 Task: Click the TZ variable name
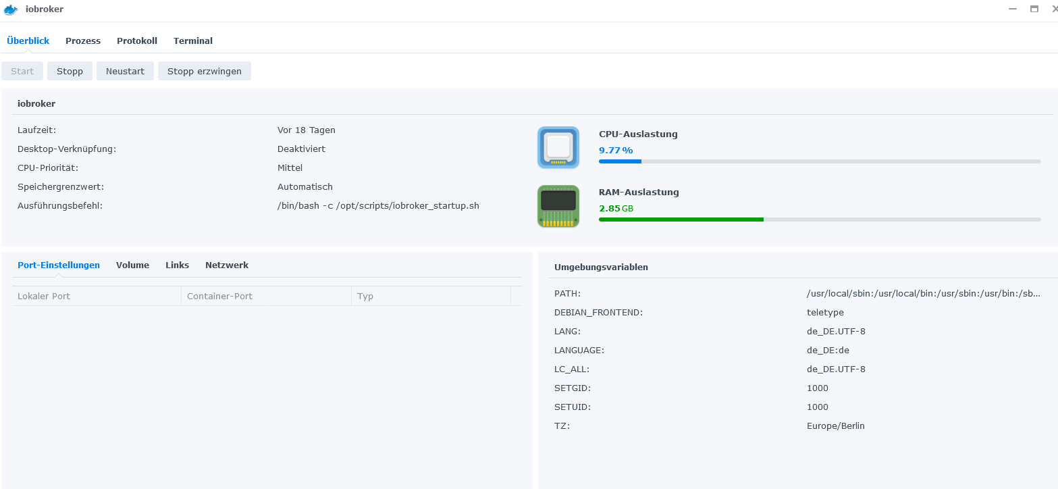tap(562, 426)
